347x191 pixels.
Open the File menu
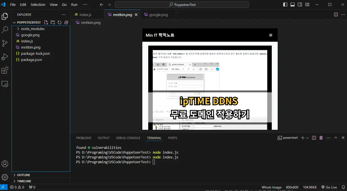coord(13,4)
